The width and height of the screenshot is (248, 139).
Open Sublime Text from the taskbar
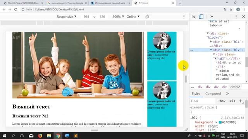[76, 136]
